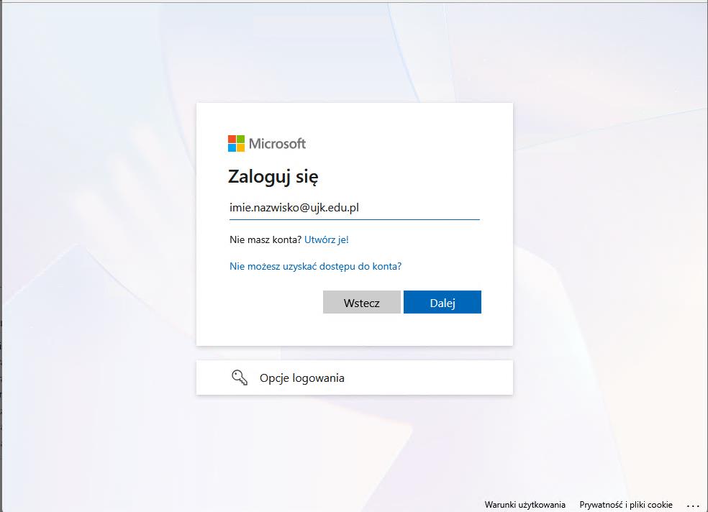The image size is (708, 512).
Task: Open the Warunki użytkowania link
Action: pos(525,505)
